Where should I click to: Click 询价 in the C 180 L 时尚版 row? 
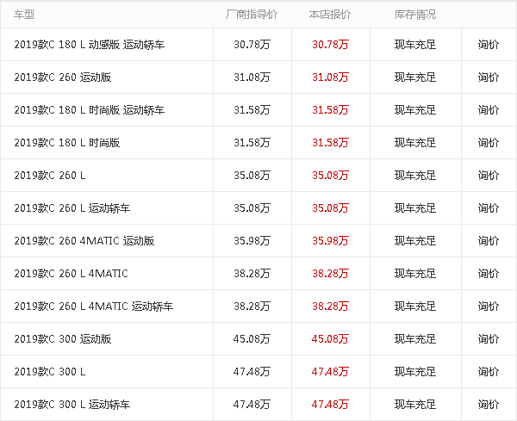[x=489, y=143]
